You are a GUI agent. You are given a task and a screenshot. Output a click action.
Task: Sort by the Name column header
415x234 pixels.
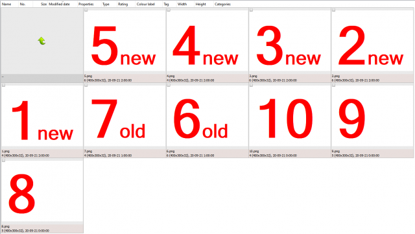pos(6,5)
